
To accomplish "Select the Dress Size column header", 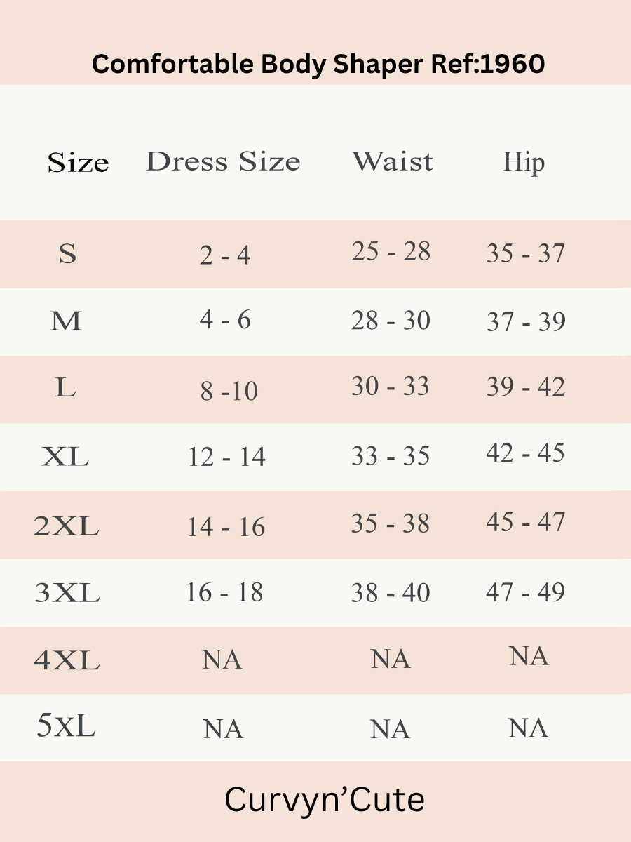I will pyautogui.click(x=223, y=162).
